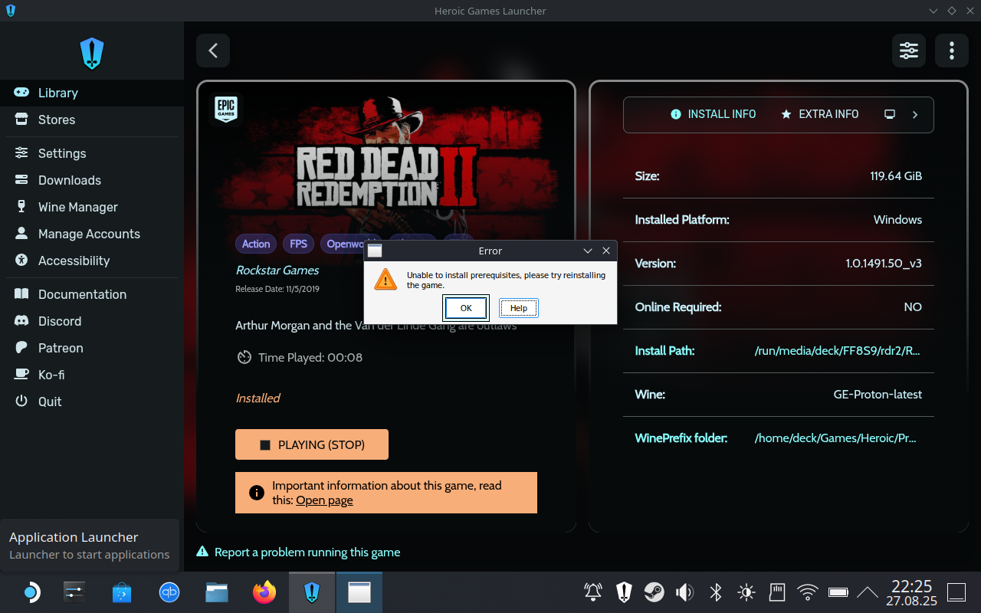Switch to the INSTALL INFO tab

pyautogui.click(x=714, y=114)
